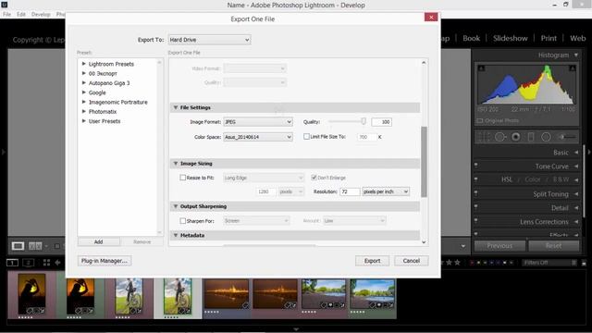Click the bottom filmstrip hide arrow
This screenshot has height=333, width=592.
[x=296, y=329]
